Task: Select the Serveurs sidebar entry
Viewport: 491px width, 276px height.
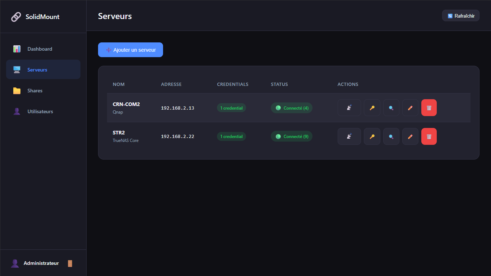Action: [x=37, y=69]
